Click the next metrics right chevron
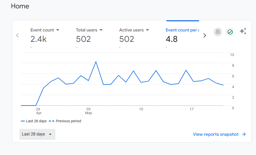This screenshot has width=256, height=155. point(205,35)
